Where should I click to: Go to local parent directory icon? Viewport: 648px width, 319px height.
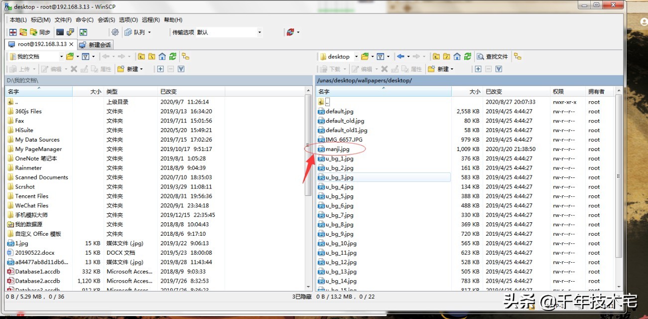[x=141, y=57]
